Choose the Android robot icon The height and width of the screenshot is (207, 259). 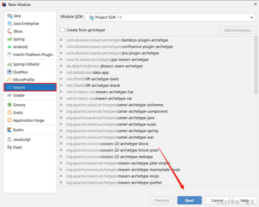[x=10, y=47]
